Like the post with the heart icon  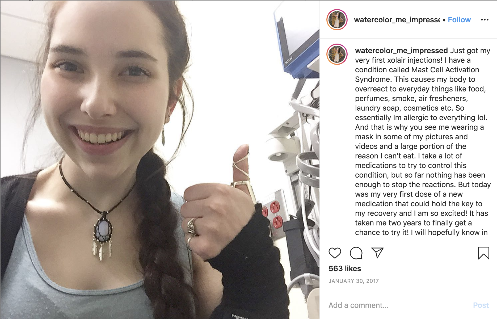(x=335, y=253)
